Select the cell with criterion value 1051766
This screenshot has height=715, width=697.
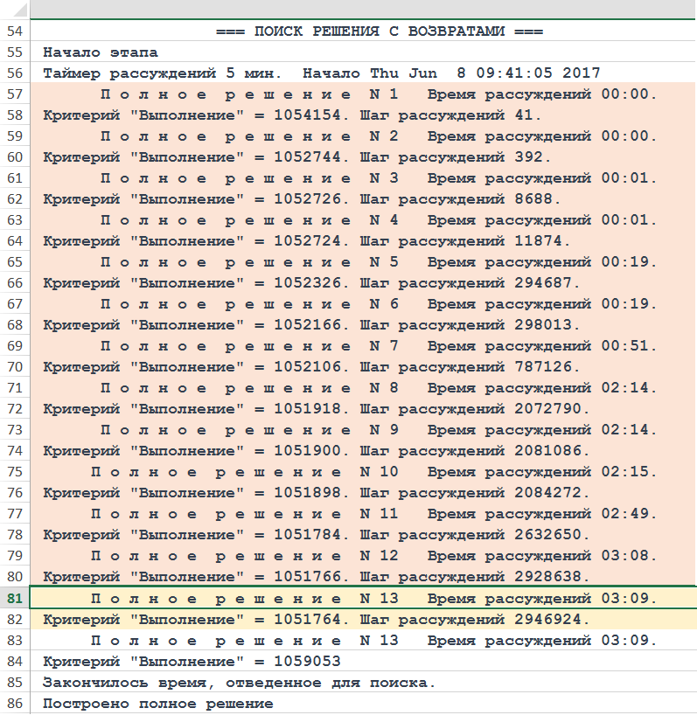point(316,577)
